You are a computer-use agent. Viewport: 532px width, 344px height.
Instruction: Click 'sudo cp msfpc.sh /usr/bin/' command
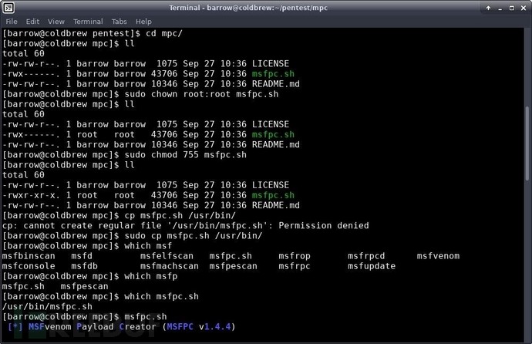pos(194,236)
